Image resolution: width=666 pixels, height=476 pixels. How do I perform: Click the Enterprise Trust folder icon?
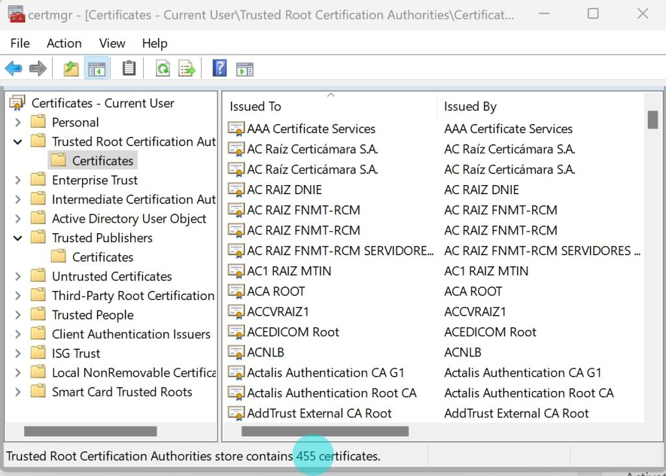point(38,180)
